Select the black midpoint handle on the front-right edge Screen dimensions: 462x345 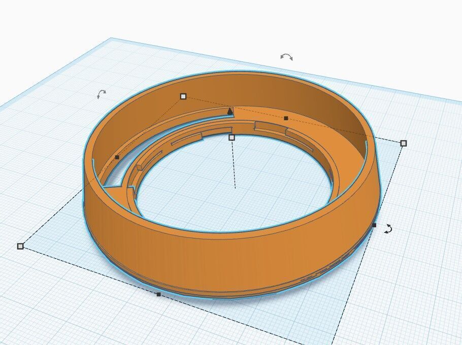374,225
